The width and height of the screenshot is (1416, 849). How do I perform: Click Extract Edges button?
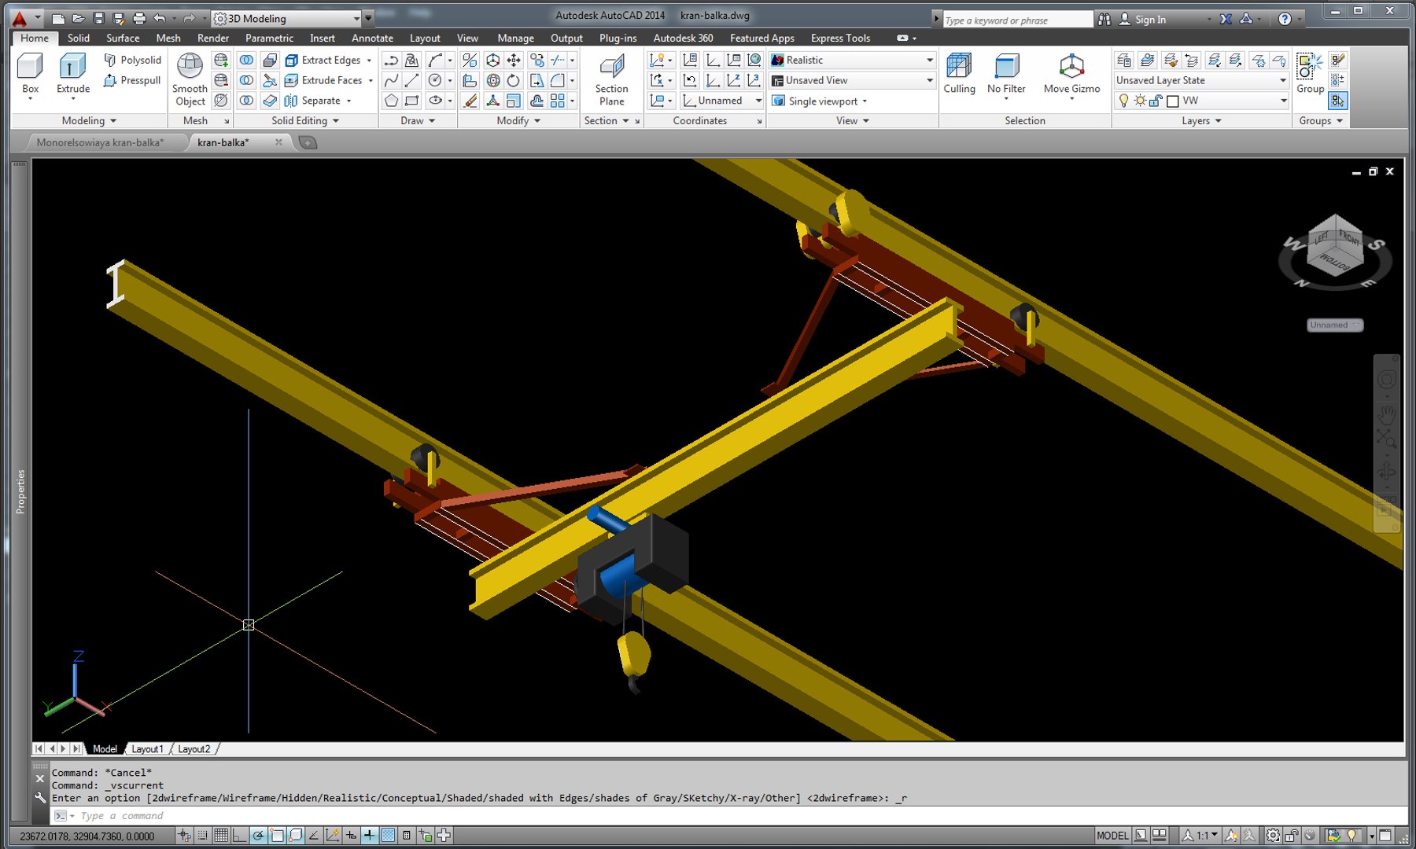(329, 60)
